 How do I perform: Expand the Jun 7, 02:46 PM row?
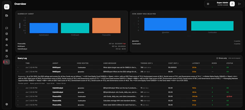pos(18,88)
